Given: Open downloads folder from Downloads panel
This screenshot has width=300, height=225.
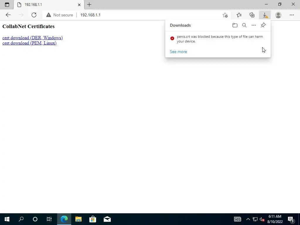Looking at the screenshot, I should tap(235, 25).
